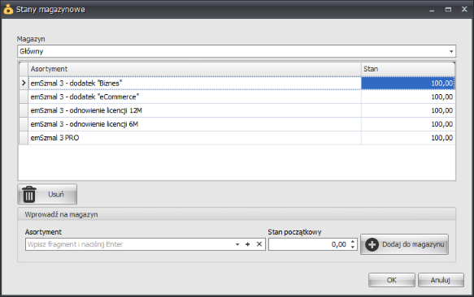Click Stan cell of odnowienie licencji 12M
Viewport: 474px width, 297px height.
click(x=408, y=110)
